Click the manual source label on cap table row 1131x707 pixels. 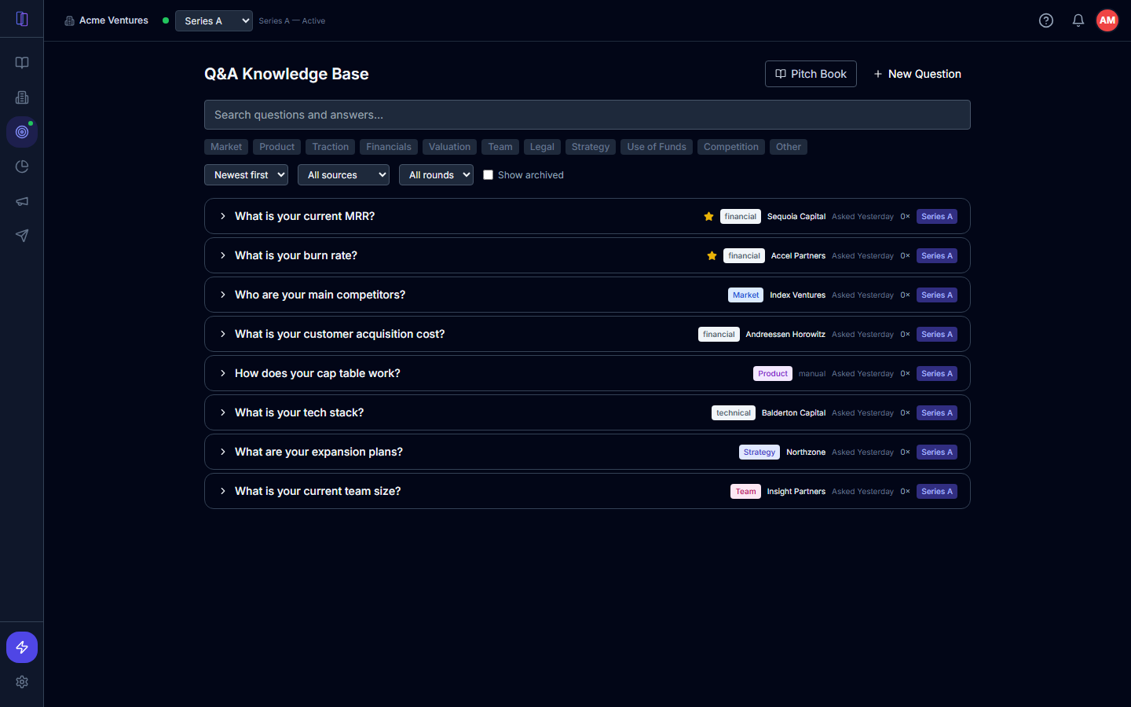812,374
